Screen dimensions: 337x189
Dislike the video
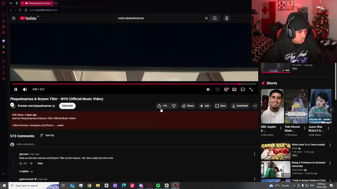(174, 106)
